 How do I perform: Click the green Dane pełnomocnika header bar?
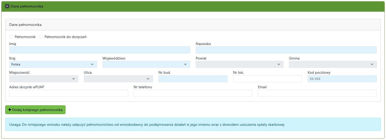193,6
